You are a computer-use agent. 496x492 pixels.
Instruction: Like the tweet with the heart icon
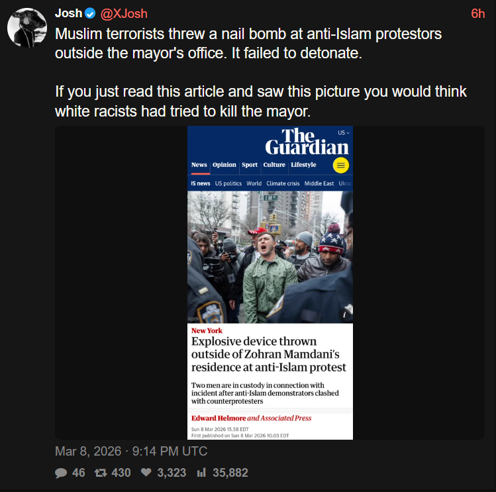click(x=146, y=472)
